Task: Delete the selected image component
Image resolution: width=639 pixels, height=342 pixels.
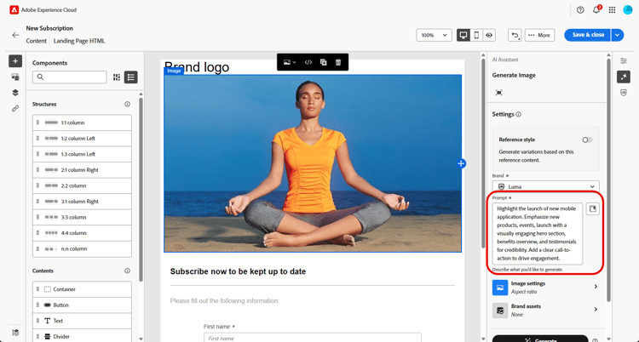Action: pos(338,62)
